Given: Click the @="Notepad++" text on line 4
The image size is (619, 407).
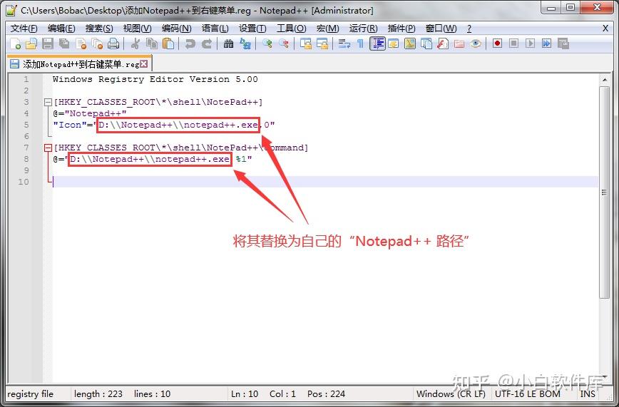Looking at the screenshot, I should coord(90,113).
